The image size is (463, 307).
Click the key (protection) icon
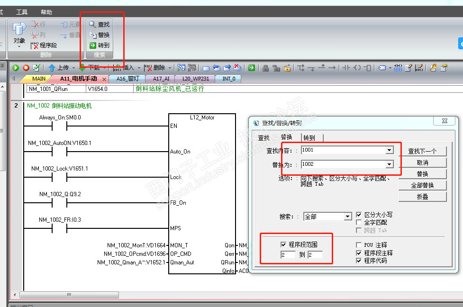pos(433,68)
